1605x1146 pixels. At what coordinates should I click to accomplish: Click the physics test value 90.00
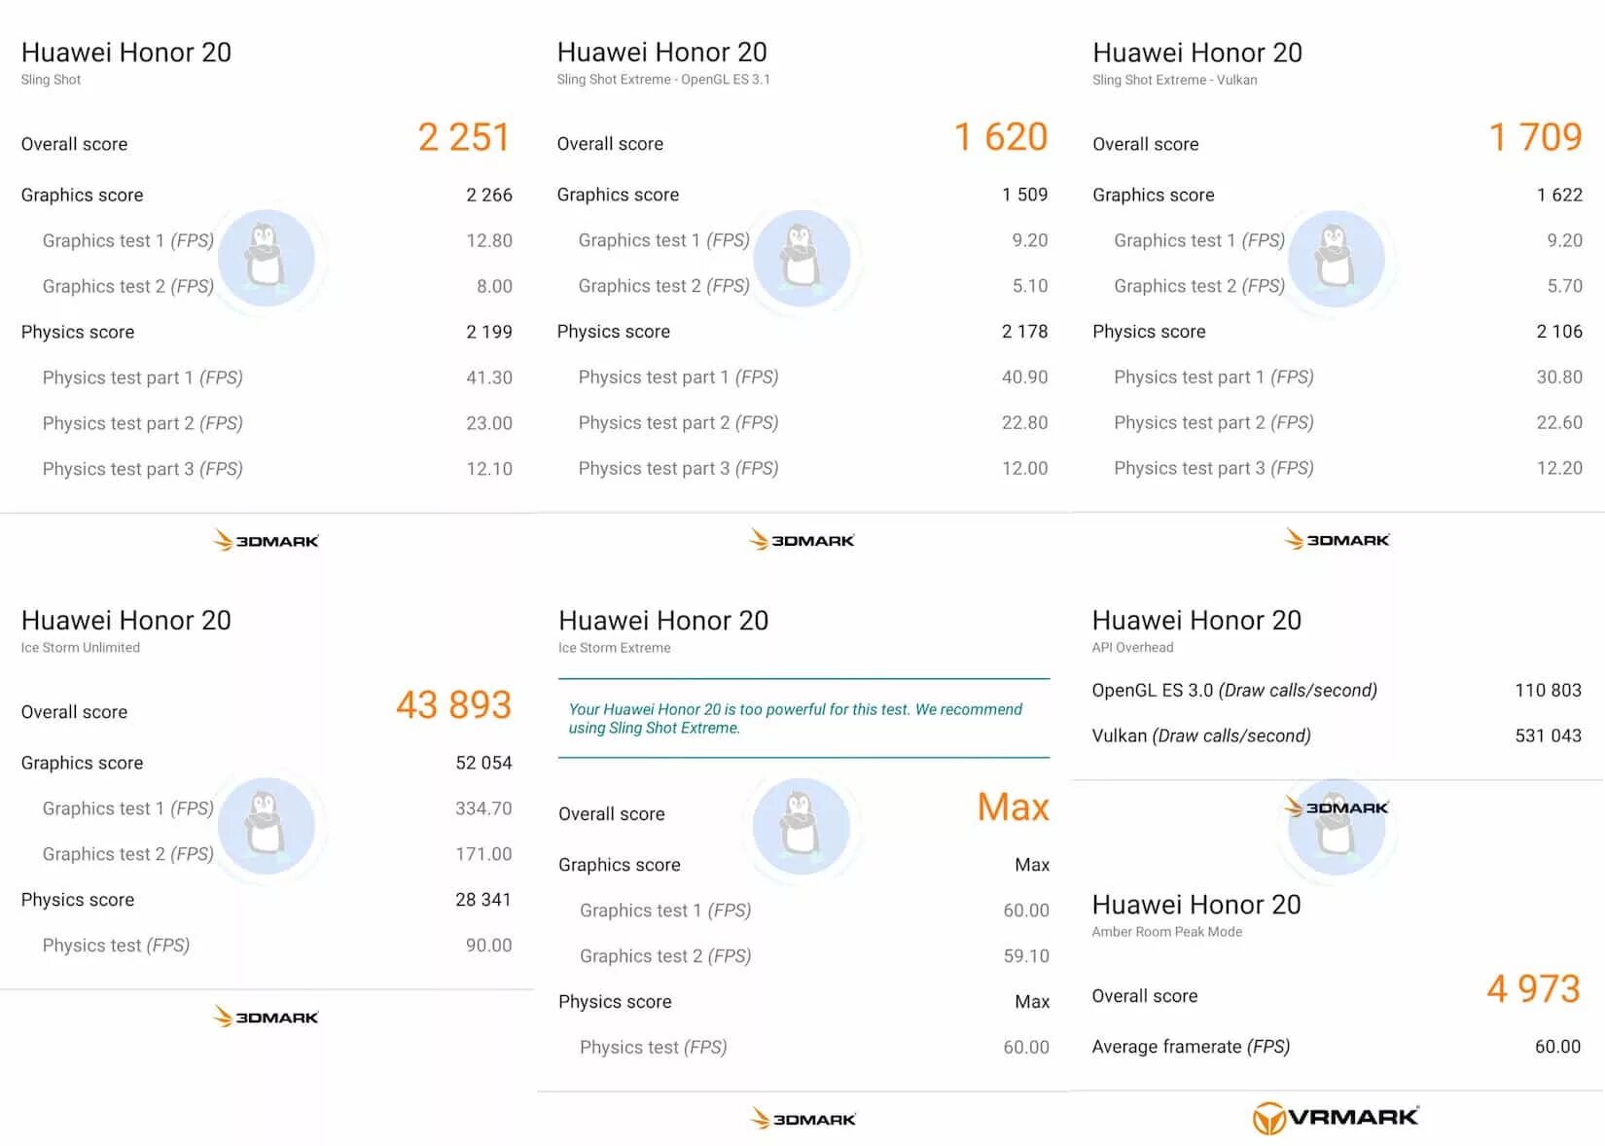[x=488, y=946]
